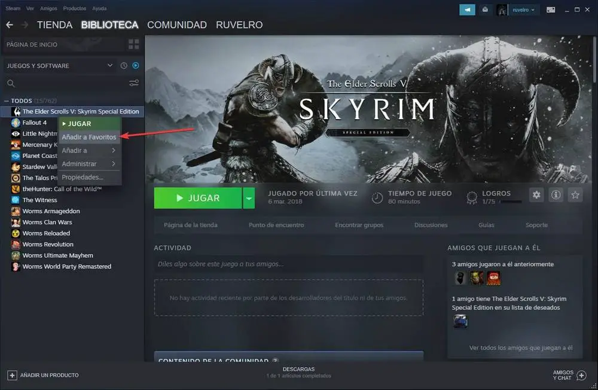Select Worms Reloaded in the library
This screenshot has width=598, height=390.
coord(46,233)
